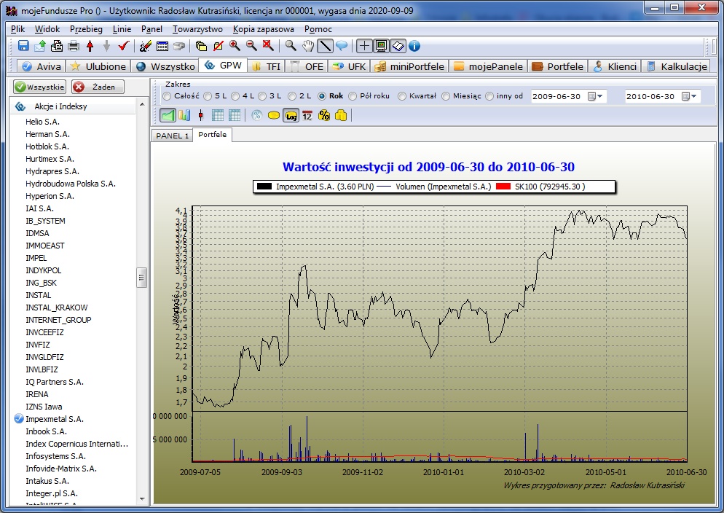Click the red up arrow icon

pyautogui.click(x=90, y=46)
